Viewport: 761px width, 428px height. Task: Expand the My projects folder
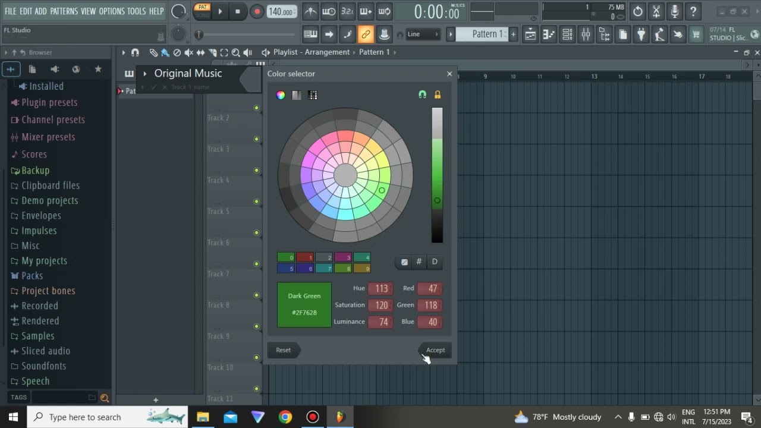[45, 260]
